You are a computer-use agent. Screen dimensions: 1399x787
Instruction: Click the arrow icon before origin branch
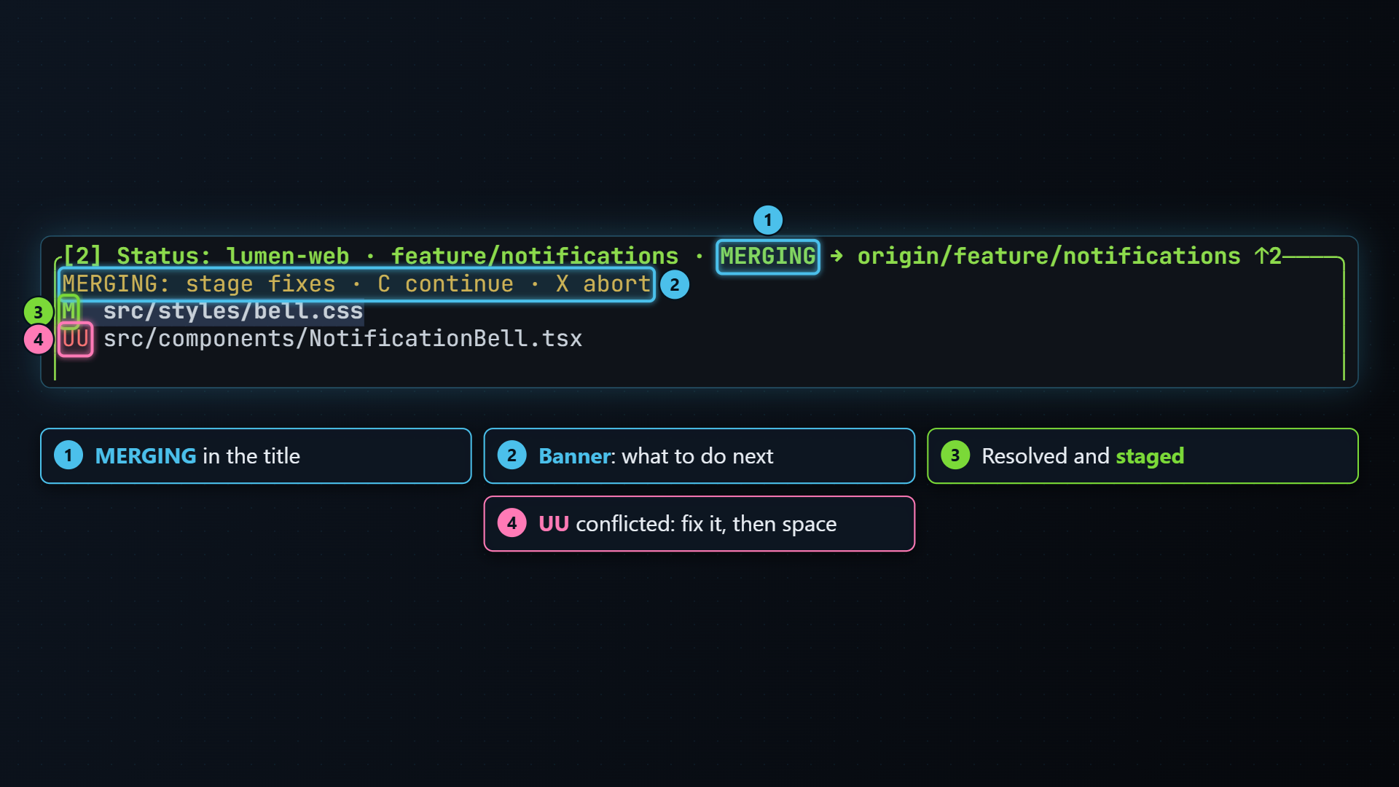[x=836, y=256]
